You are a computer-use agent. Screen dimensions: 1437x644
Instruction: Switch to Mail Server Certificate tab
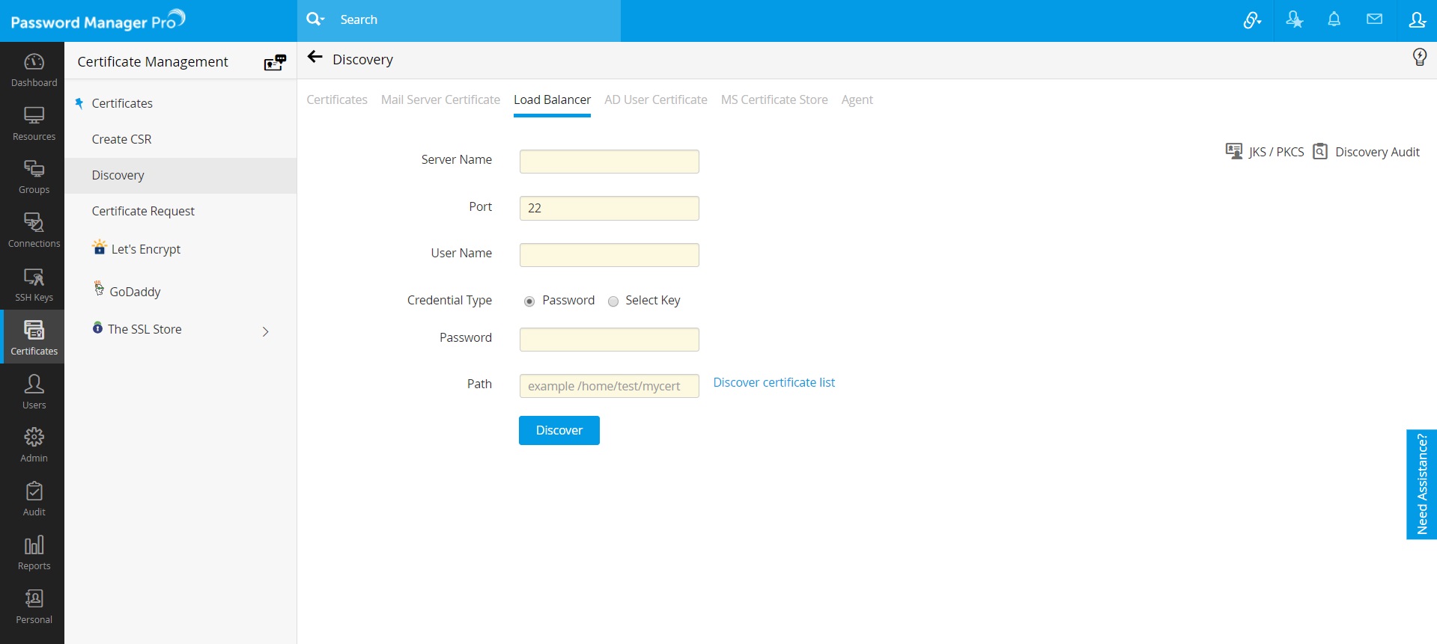pyautogui.click(x=440, y=99)
